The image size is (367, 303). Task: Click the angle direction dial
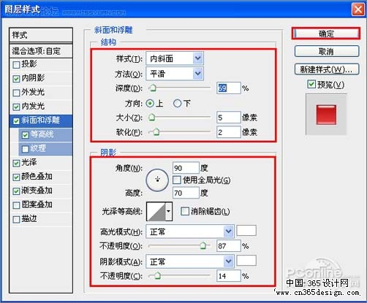pos(157,180)
